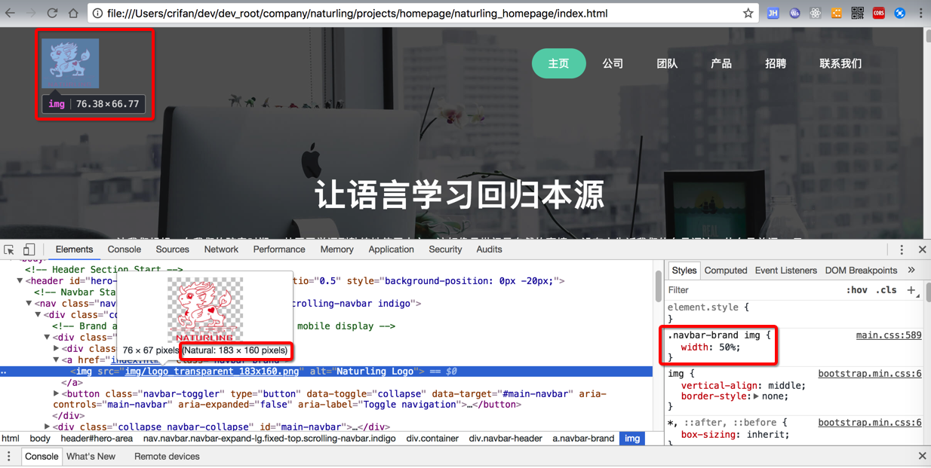Open the Sources tab
Viewport: 931px width, 468px height.
click(x=173, y=249)
